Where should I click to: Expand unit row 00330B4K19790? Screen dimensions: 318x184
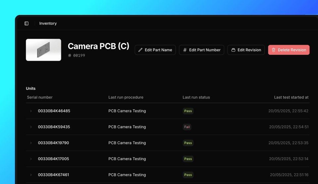click(x=31, y=143)
